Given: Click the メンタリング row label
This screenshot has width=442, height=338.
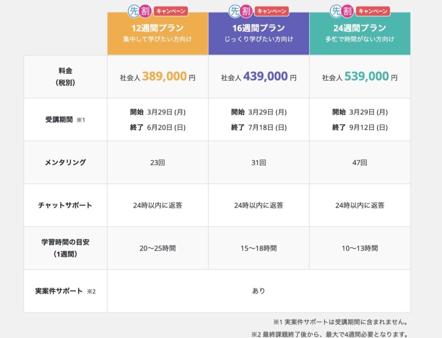Looking at the screenshot, I should tap(66, 162).
